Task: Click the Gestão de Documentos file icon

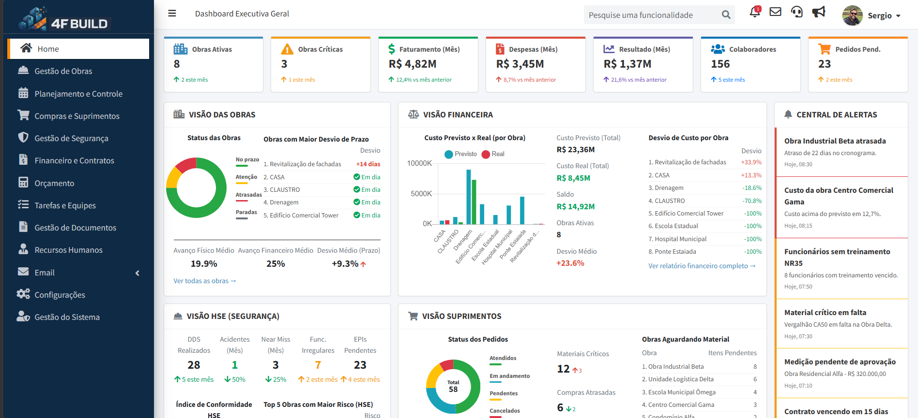Action: (23, 227)
